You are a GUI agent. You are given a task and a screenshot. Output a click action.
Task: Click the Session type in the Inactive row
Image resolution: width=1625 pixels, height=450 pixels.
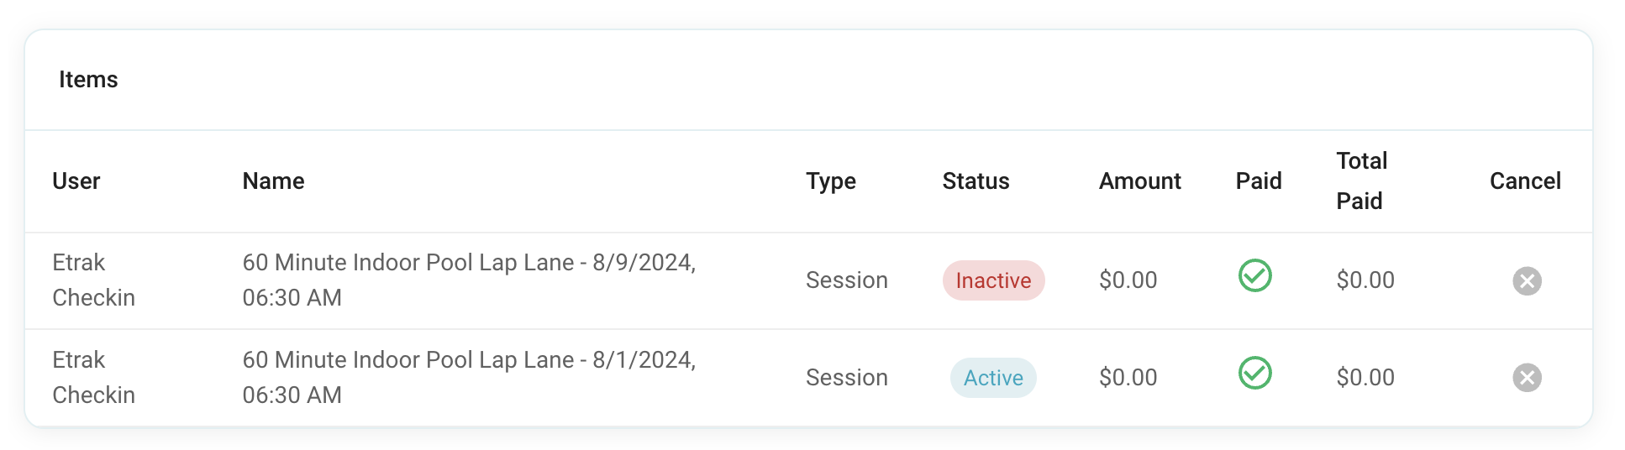pyautogui.click(x=847, y=280)
